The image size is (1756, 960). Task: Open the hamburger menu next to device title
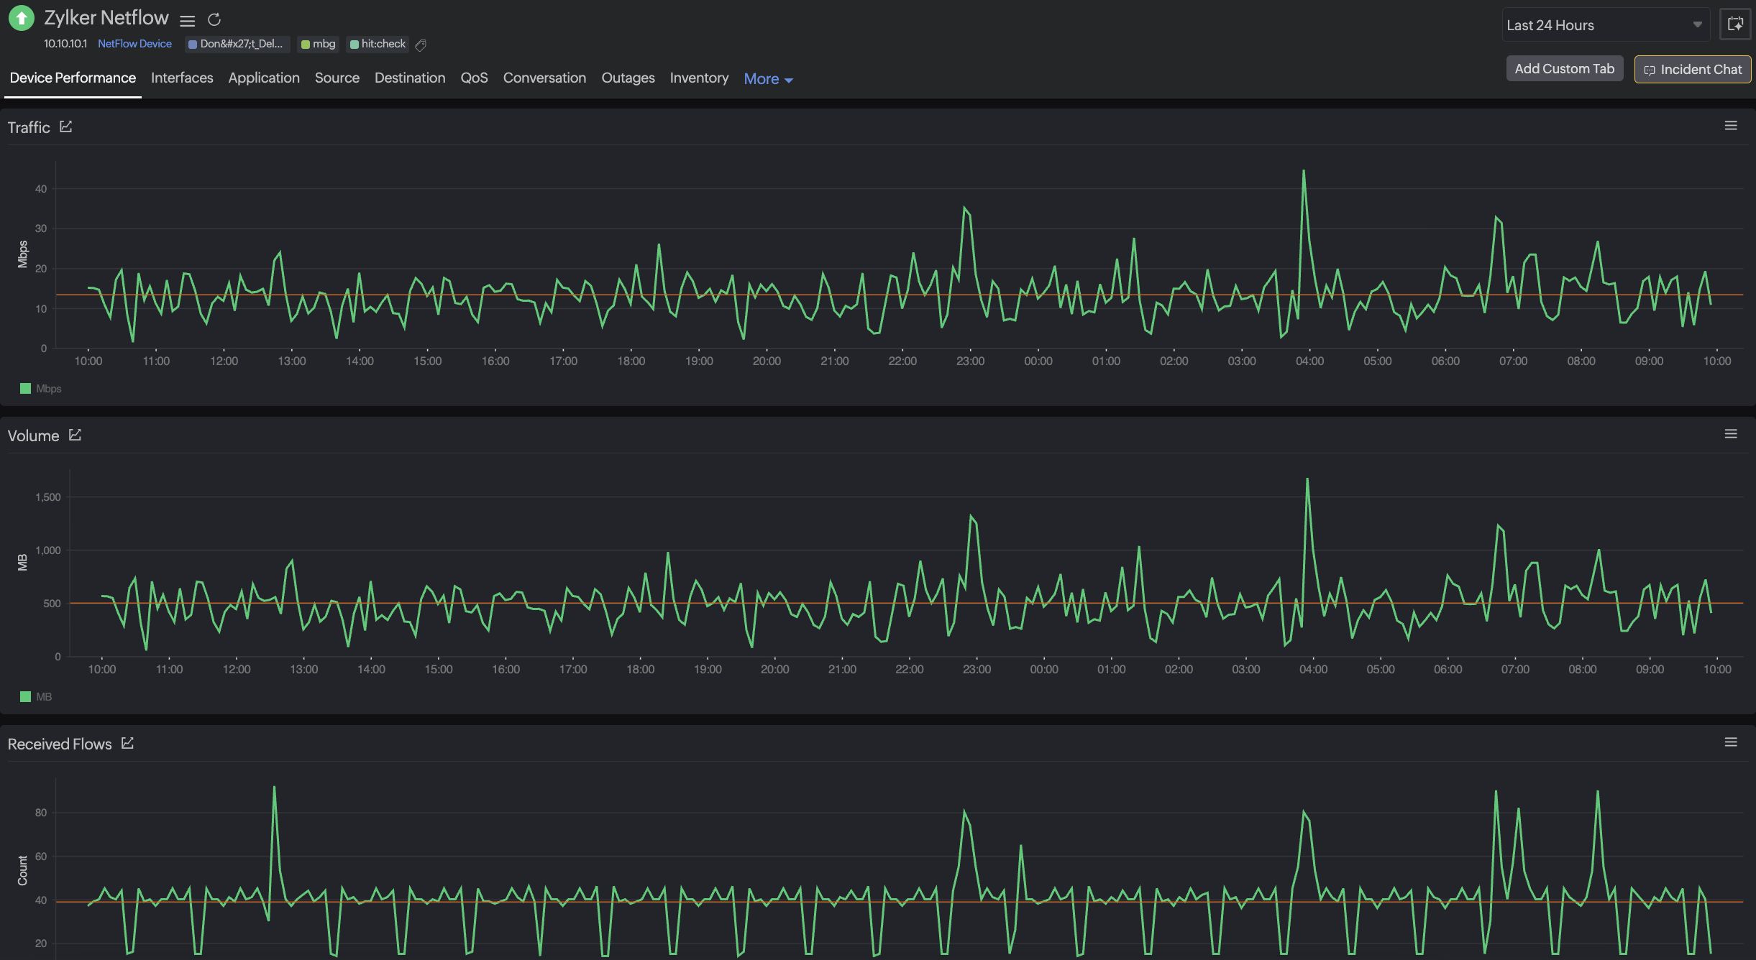pyautogui.click(x=188, y=21)
